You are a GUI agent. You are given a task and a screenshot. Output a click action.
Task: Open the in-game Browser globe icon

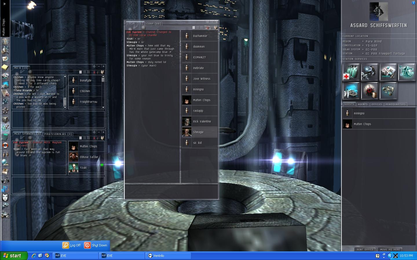click(x=5, y=162)
